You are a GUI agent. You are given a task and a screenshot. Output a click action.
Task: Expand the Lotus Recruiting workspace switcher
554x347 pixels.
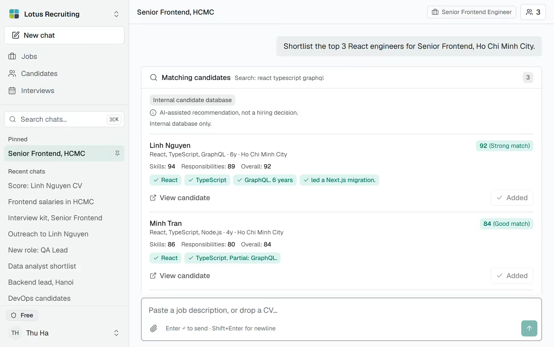coord(116,14)
